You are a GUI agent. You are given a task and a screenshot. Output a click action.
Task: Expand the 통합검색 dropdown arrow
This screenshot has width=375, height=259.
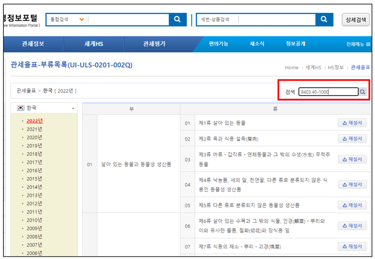click(x=81, y=19)
